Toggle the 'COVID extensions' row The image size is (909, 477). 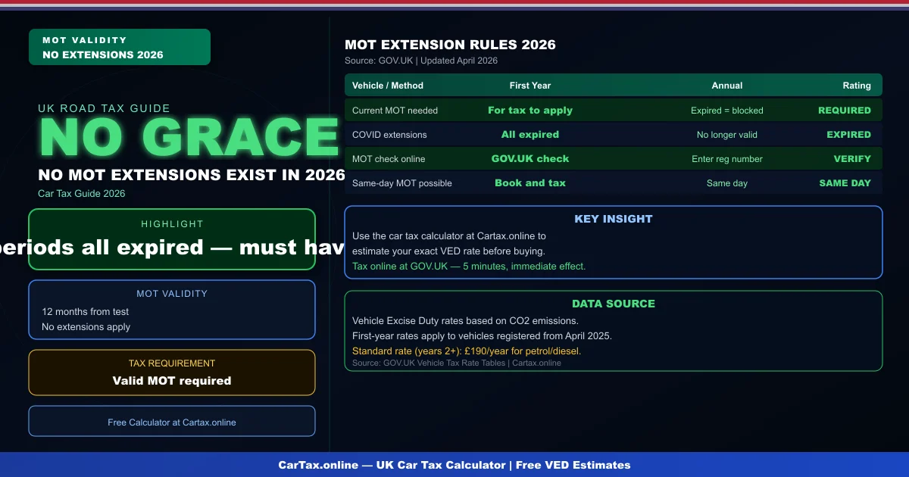point(614,134)
